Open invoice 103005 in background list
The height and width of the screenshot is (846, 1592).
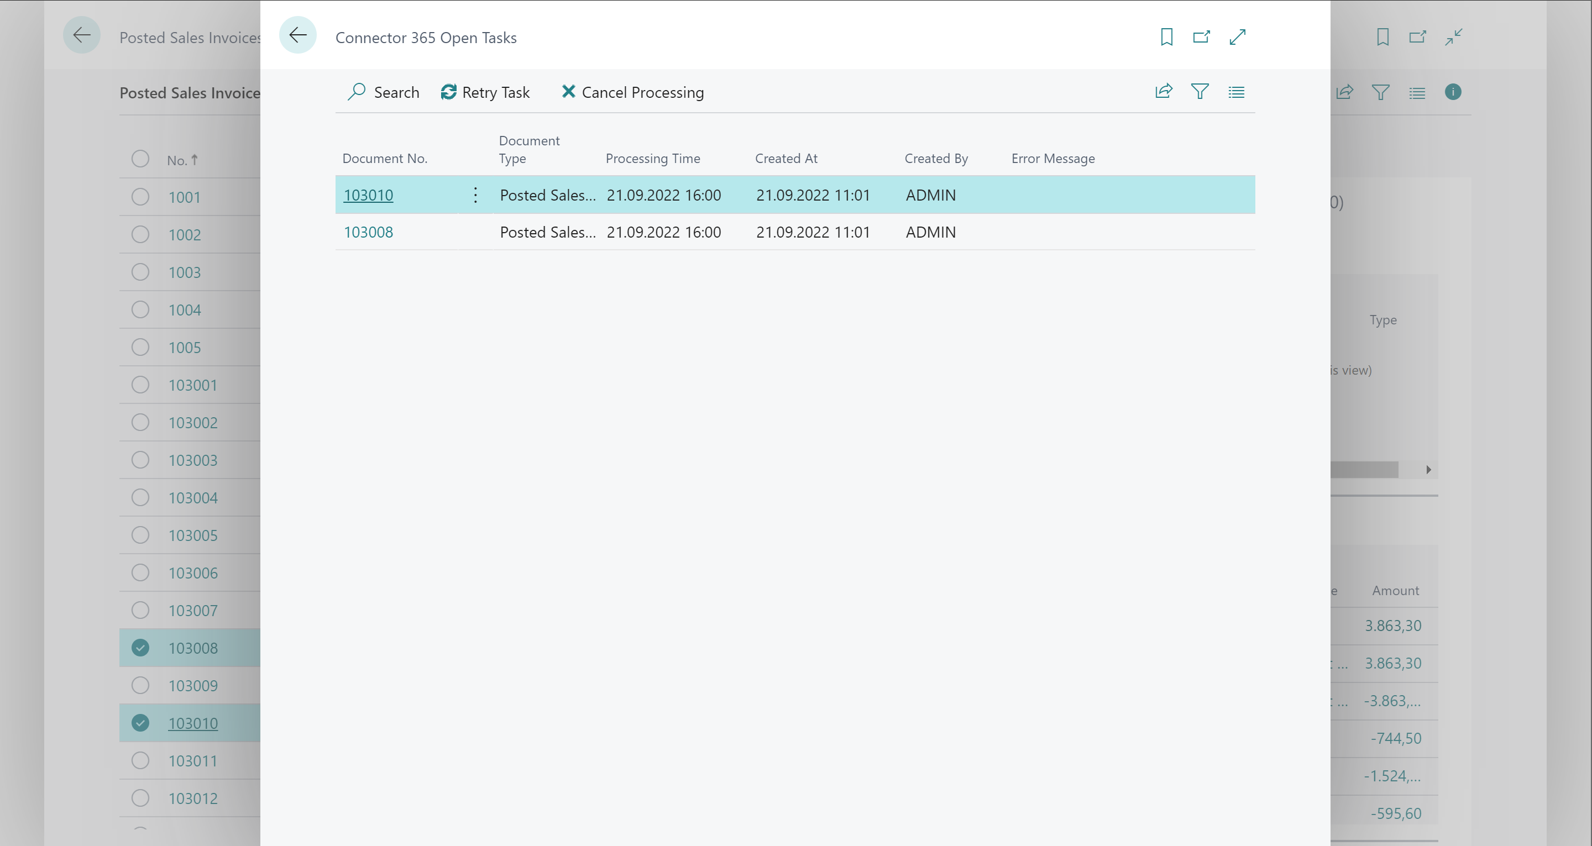pyautogui.click(x=193, y=535)
